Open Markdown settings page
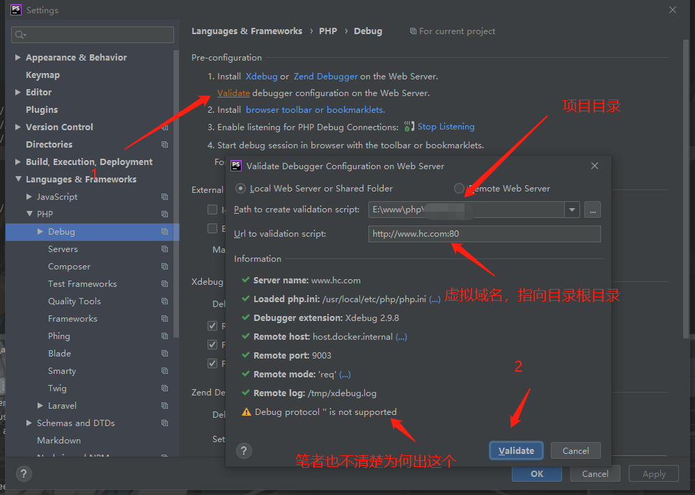This screenshot has width=695, height=495. pos(59,441)
